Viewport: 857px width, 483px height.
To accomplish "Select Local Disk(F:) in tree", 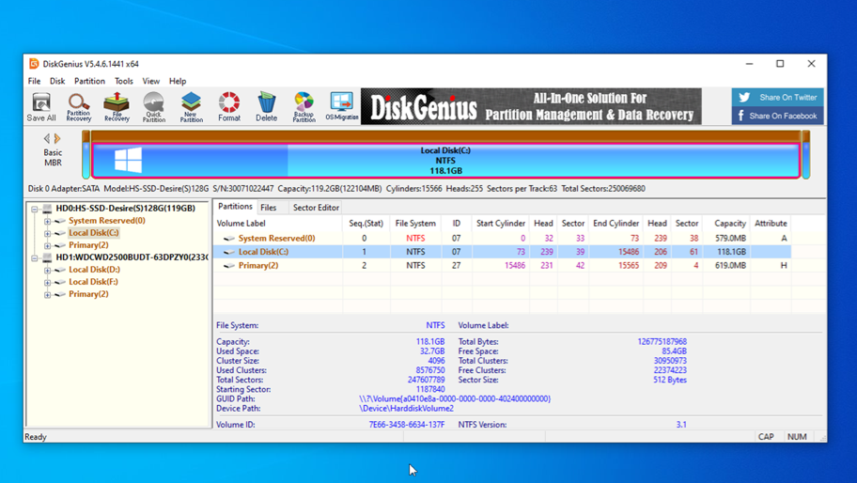I will (x=93, y=282).
